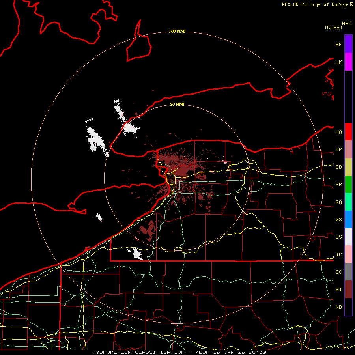Click the red HA legend color swatch
This screenshot has height=355, width=355.
click(x=348, y=132)
